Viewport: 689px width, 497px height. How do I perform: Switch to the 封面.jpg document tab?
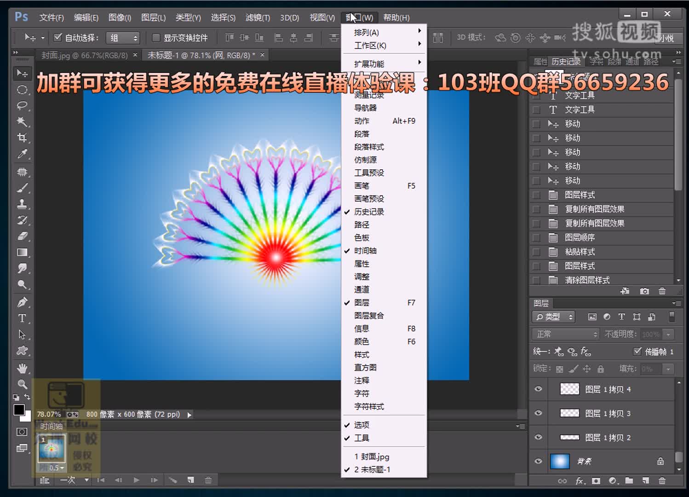click(85, 54)
